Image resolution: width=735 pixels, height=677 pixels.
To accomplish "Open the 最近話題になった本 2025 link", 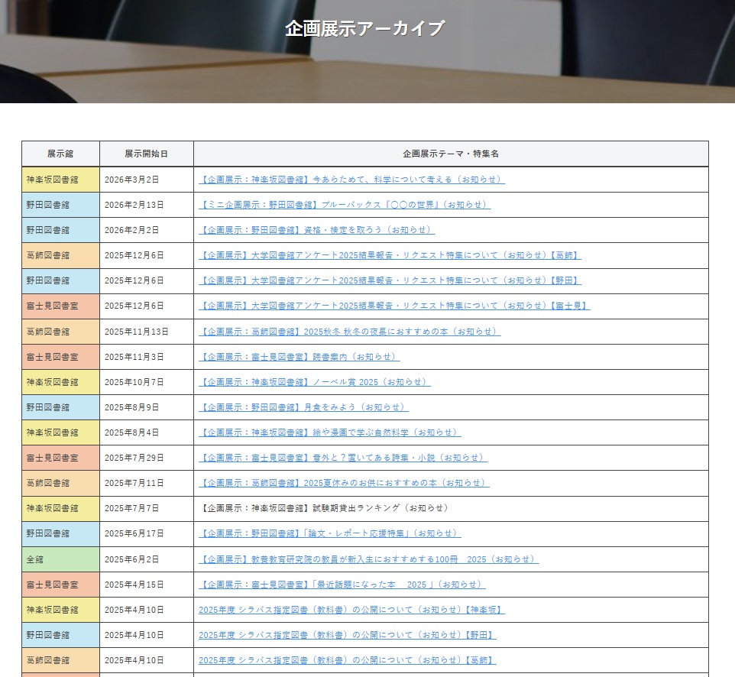I will coord(342,585).
